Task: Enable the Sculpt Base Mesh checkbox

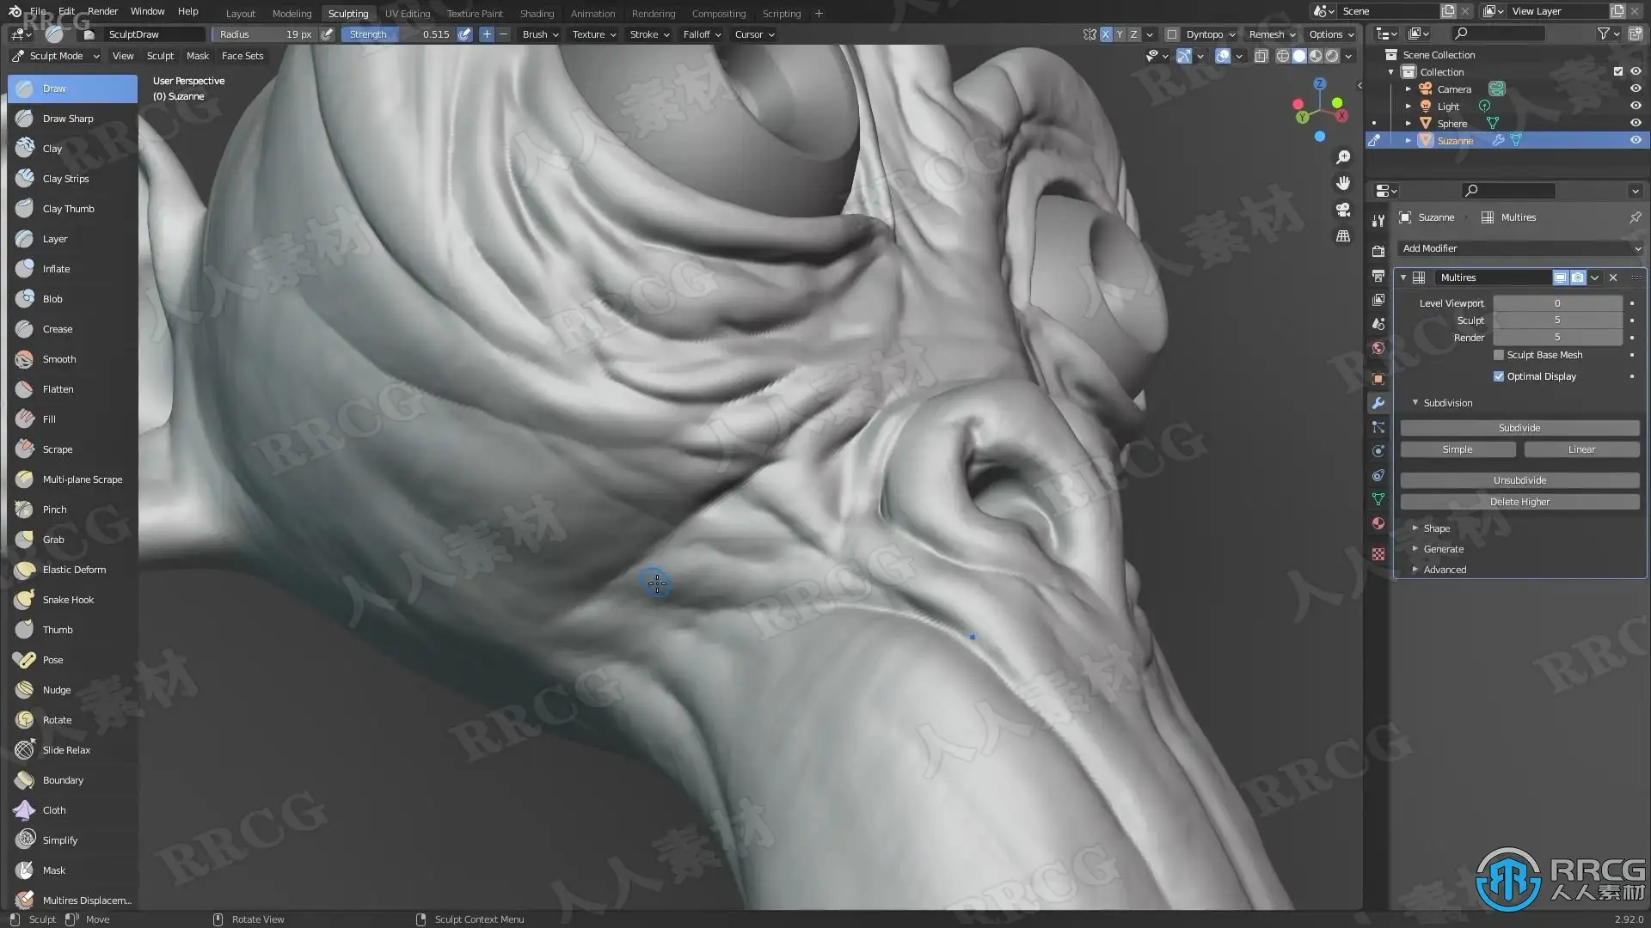Action: (x=1499, y=355)
